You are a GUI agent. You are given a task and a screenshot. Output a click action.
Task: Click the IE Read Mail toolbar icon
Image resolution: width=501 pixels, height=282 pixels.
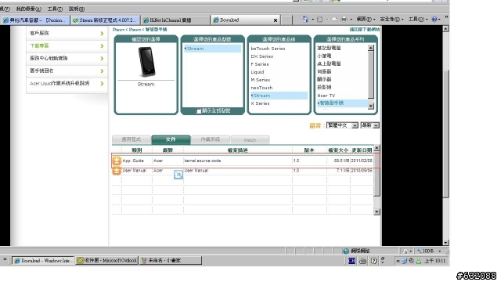tap(334, 20)
